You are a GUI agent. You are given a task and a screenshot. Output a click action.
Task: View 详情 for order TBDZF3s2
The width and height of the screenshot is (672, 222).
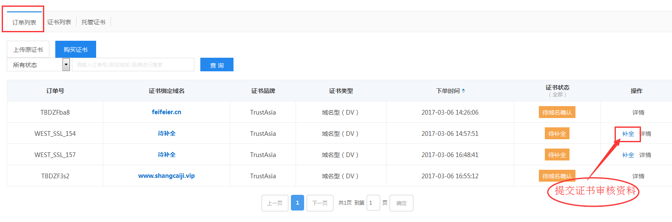pos(638,176)
